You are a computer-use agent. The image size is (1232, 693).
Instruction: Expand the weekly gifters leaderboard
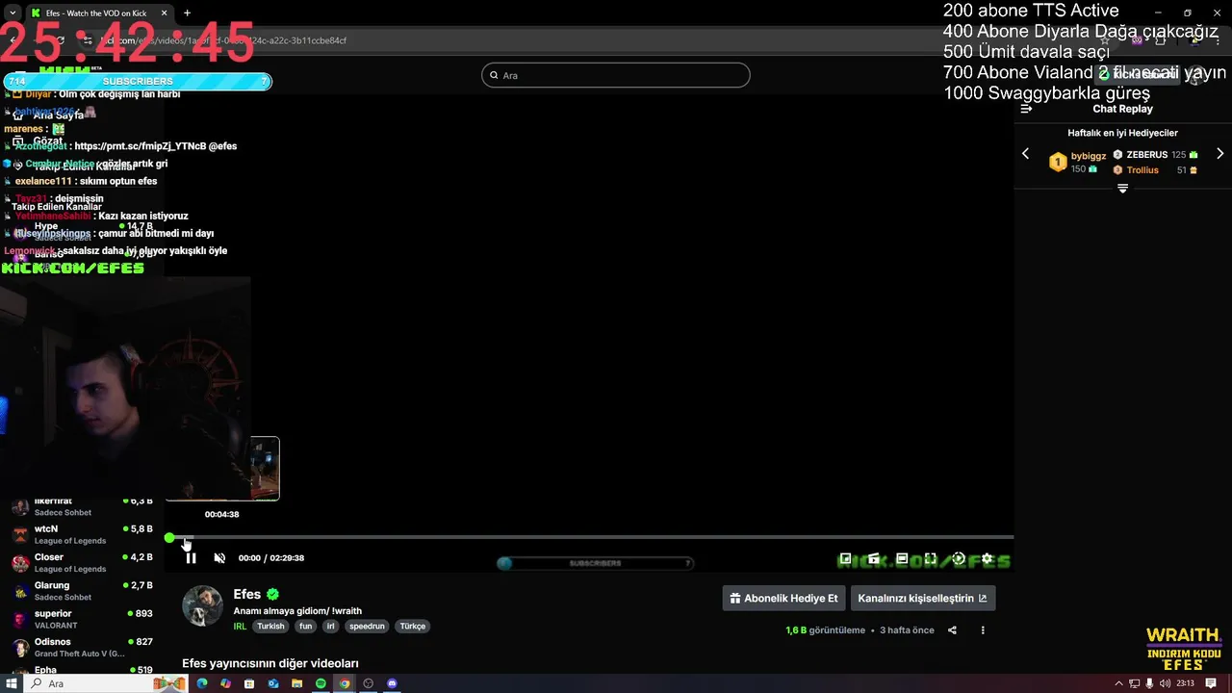tap(1122, 189)
